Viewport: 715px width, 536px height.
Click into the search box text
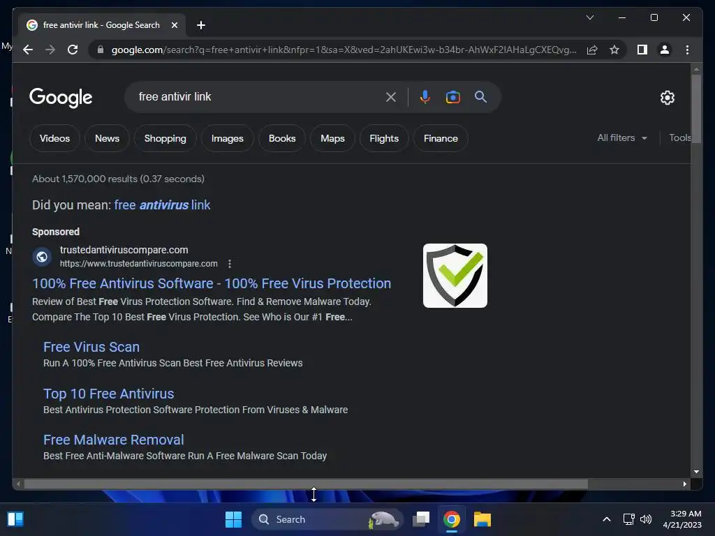pyautogui.click(x=175, y=96)
